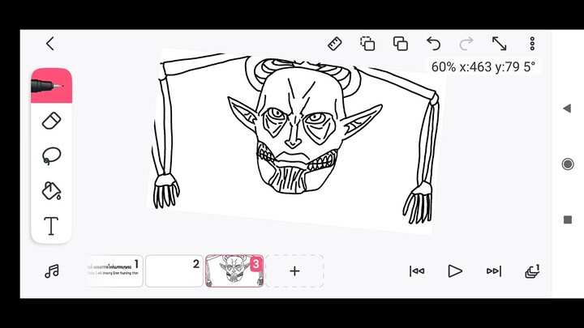Jump to the last frame

[494, 271]
